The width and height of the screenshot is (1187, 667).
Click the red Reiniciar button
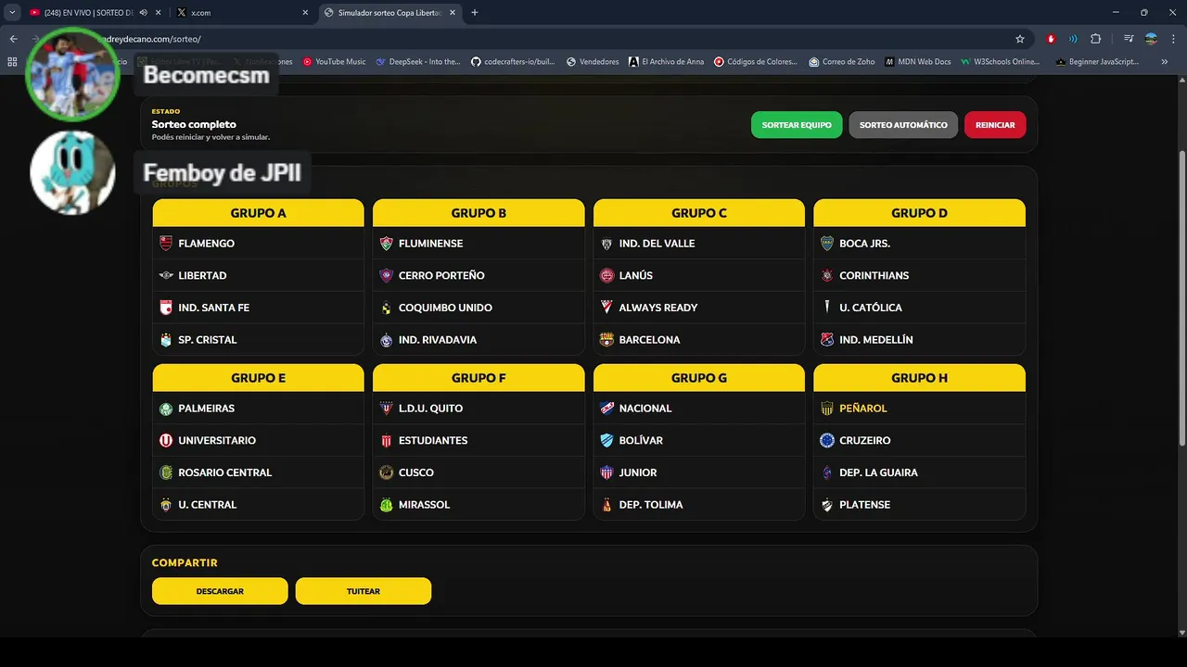[x=995, y=125]
